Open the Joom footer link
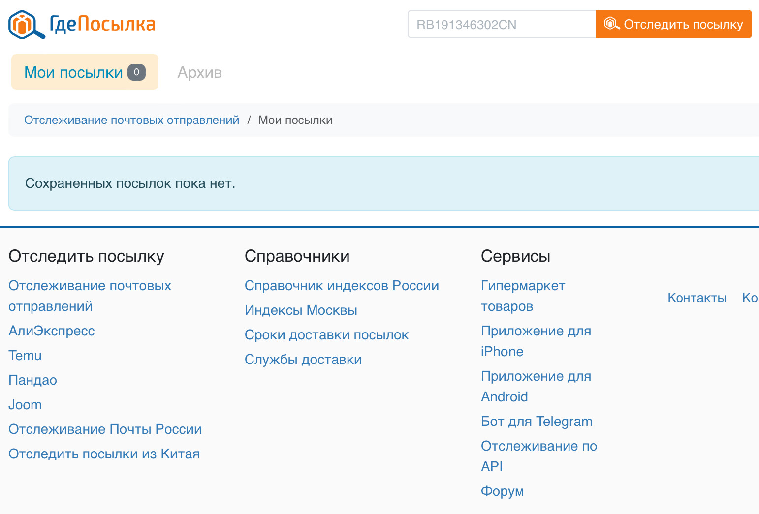 coord(25,404)
